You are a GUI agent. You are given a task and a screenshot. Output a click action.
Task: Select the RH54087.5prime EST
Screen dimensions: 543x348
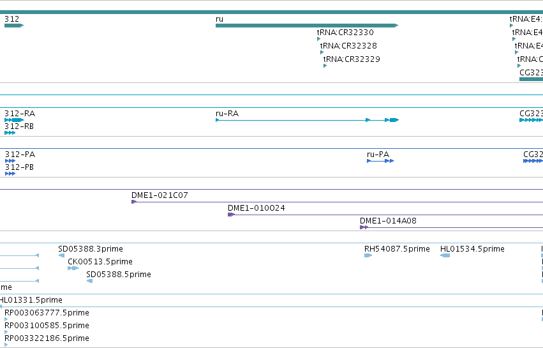368,255
